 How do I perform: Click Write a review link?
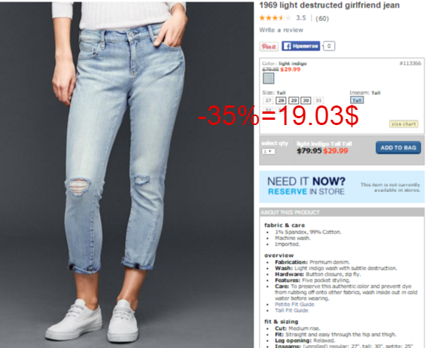[x=281, y=30]
